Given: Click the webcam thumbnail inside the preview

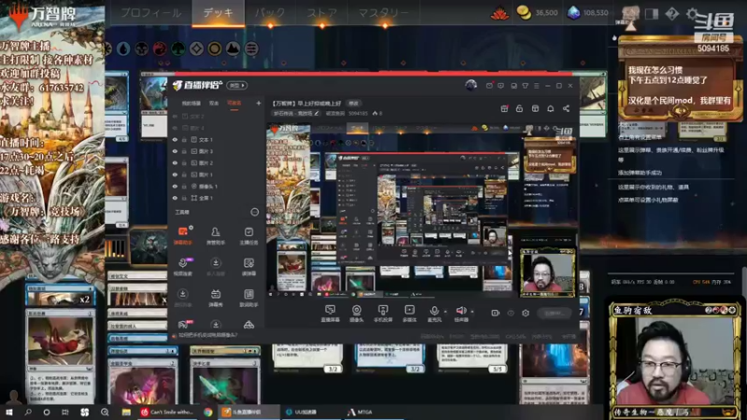Looking at the screenshot, I should coord(547,273).
